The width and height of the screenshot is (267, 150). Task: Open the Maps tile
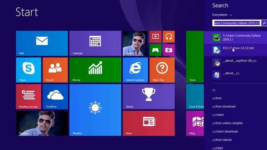pos(195,123)
